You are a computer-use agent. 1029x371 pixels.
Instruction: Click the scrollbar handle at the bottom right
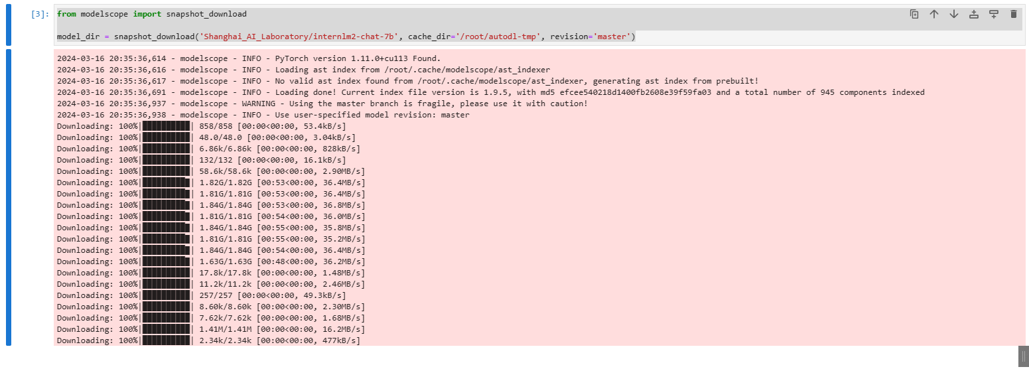[x=1022, y=354]
